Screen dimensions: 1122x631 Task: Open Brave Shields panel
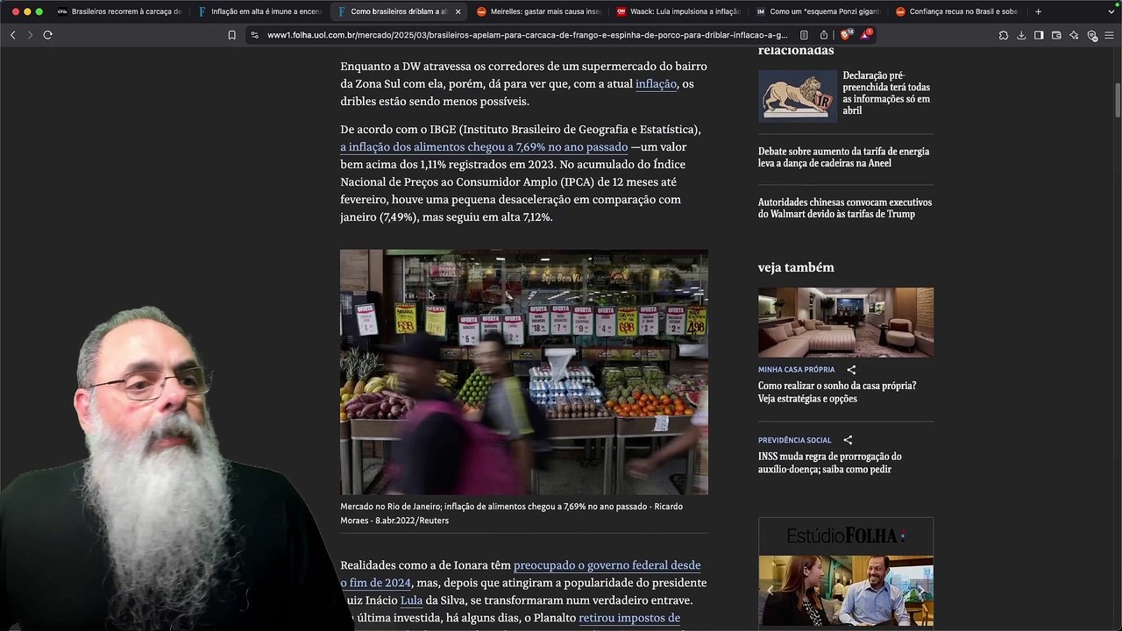(x=847, y=35)
